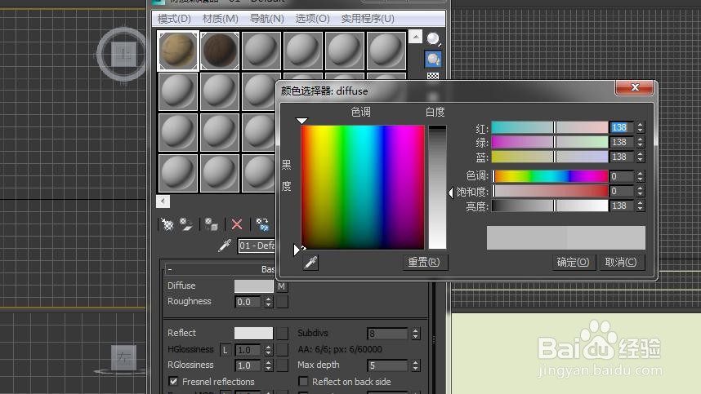The width and height of the screenshot is (701, 394).
Task: Click the put material to scene icon
Action: (185, 224)
